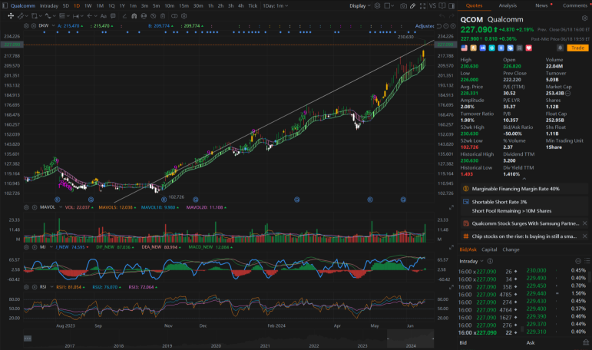Expand Market Cap details circle icon
Image resolution: width=592 pixels, height=350 pixels.
(568, 94)
